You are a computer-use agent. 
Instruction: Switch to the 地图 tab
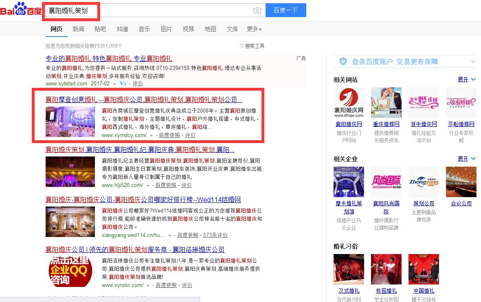[x=210, y=29]
